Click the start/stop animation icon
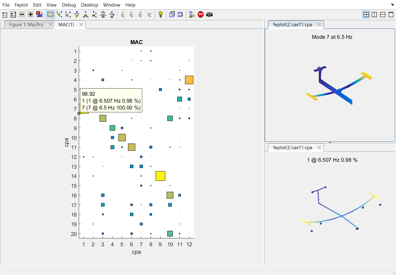396x275 pixels. point(39,14)
